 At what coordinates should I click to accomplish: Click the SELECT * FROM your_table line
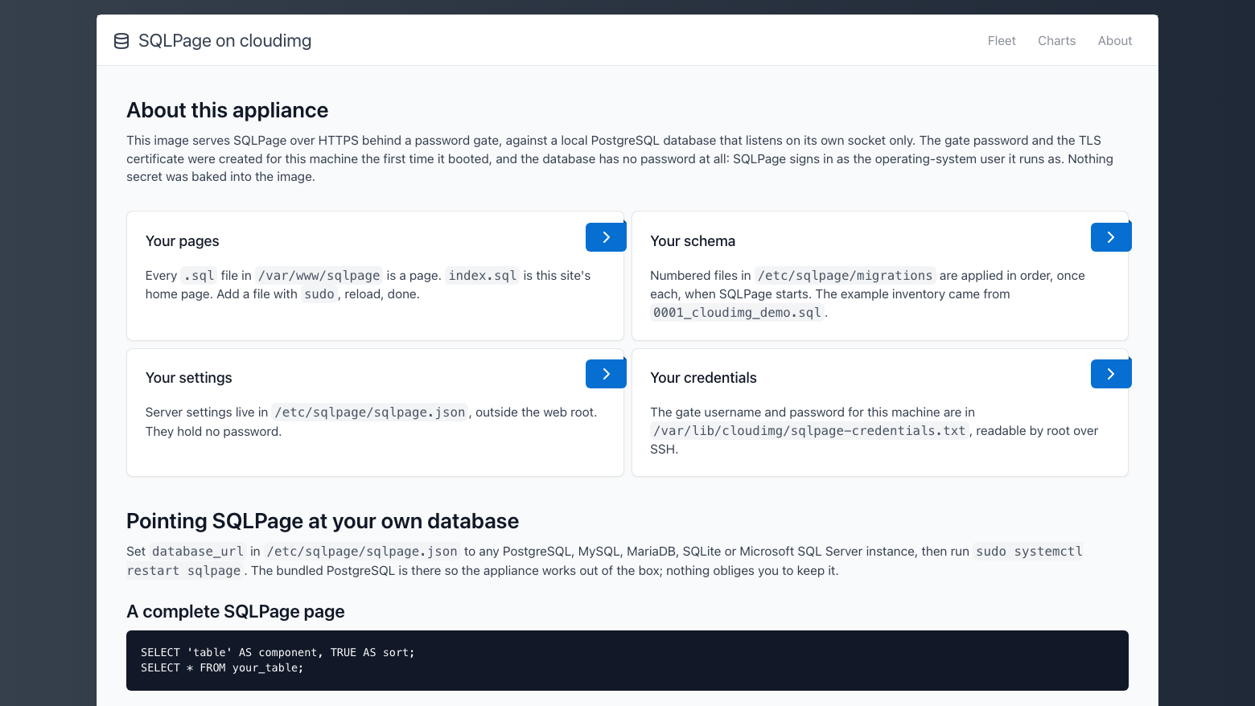[x=222, y=668]
